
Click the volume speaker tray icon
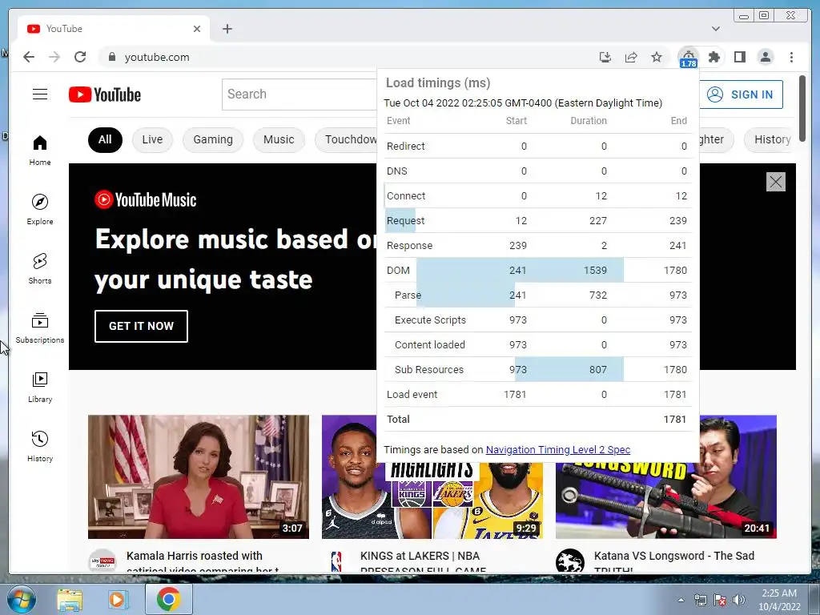(739, 600)
